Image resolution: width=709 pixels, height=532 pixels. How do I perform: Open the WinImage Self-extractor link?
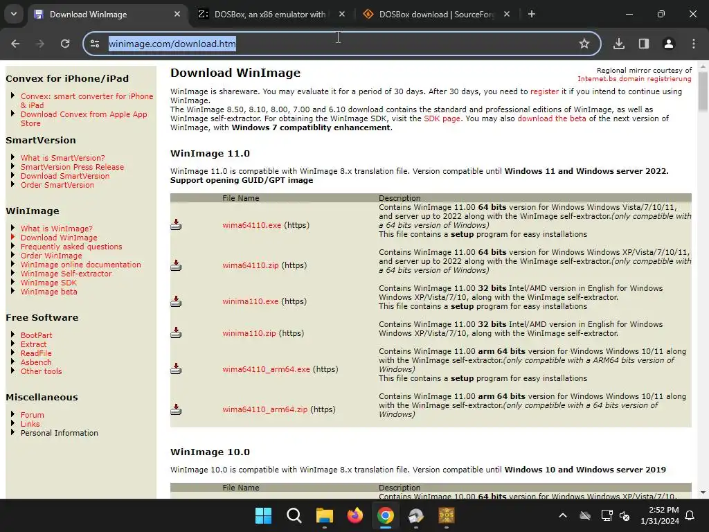[66, 274]
